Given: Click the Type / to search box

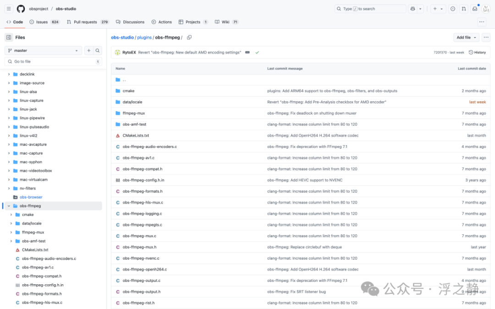Looking at the screenshot, I should [370, 9].
